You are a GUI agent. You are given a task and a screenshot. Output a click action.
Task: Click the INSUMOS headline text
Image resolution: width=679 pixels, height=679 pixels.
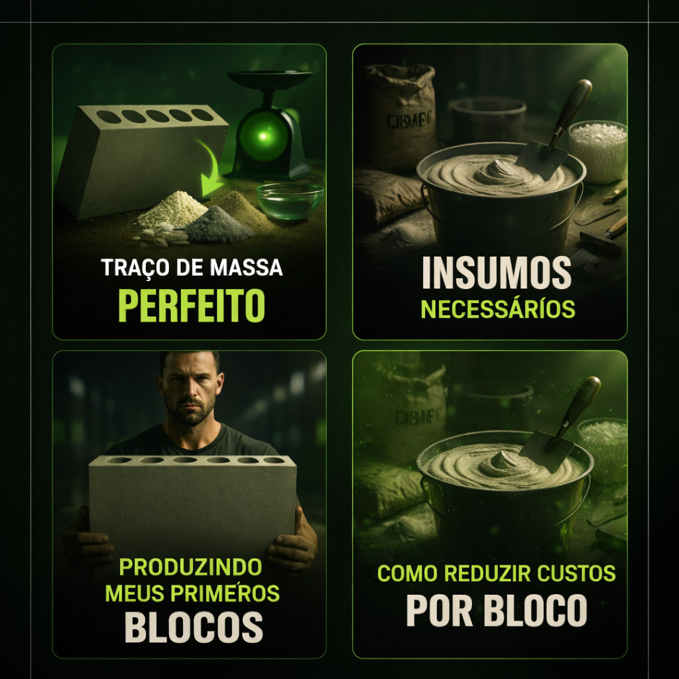click(496, 273)
